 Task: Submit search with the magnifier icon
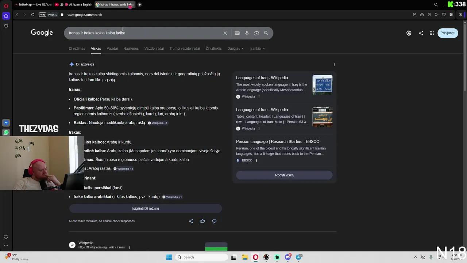266,33
